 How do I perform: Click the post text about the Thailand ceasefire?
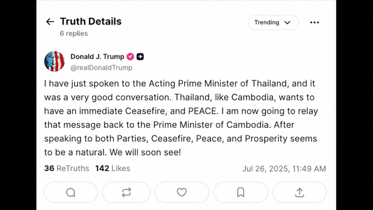coord(181,118)
